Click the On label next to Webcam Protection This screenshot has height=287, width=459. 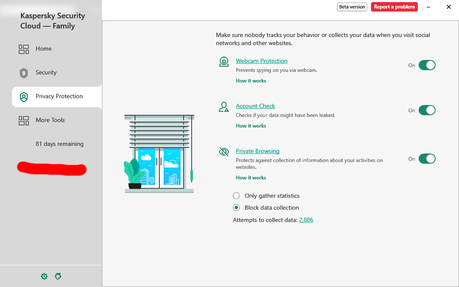[x=411, y=65]
